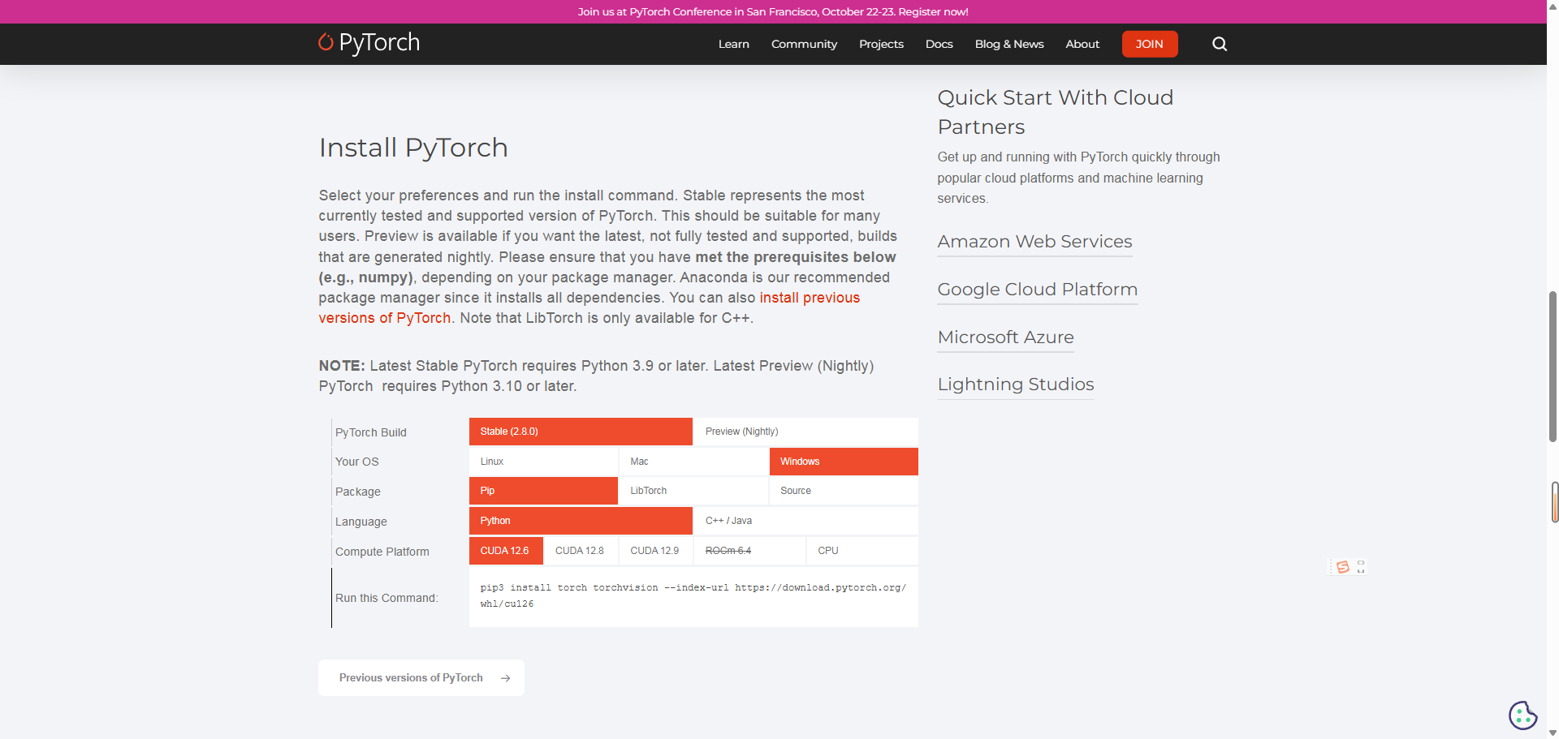The width and height of the screenshot is (1559, 739).
Task: Choose Mac as your OS
Action: [x=693, y=462]
